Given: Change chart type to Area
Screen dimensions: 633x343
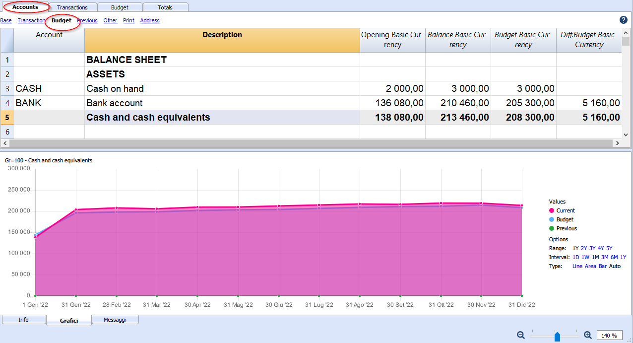Looking at the screenshot, I should [x=590, y=266].
